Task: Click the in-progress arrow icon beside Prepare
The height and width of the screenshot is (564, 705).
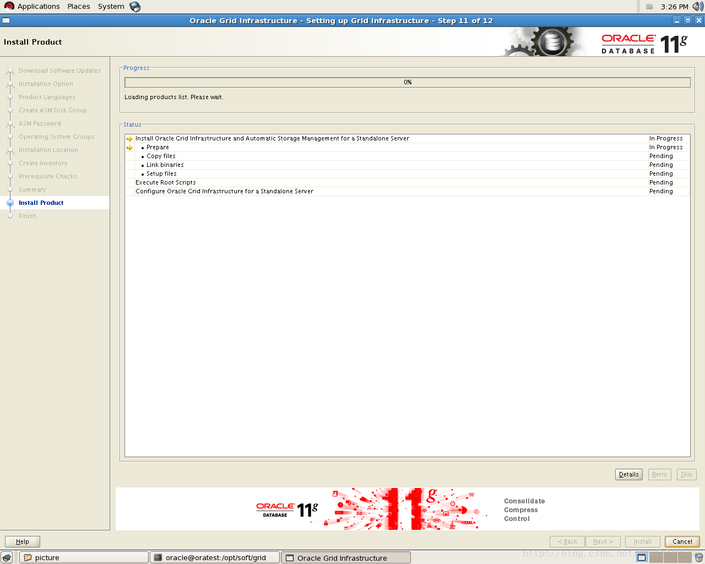Action: pos(129,148)
